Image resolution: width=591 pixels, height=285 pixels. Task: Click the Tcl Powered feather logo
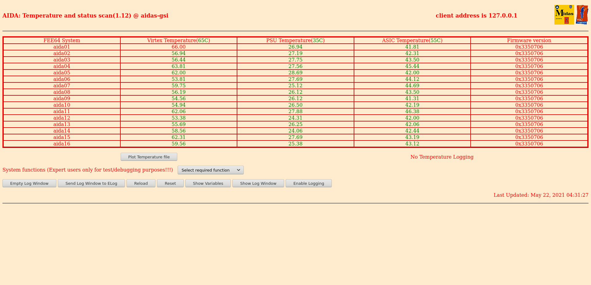pos(582,15)
